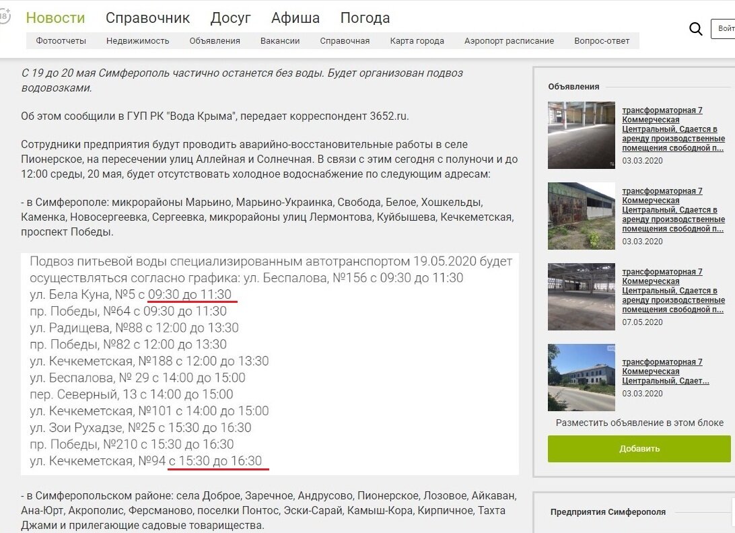Open the Афиша menu section
735x533 pixels.
295,17
